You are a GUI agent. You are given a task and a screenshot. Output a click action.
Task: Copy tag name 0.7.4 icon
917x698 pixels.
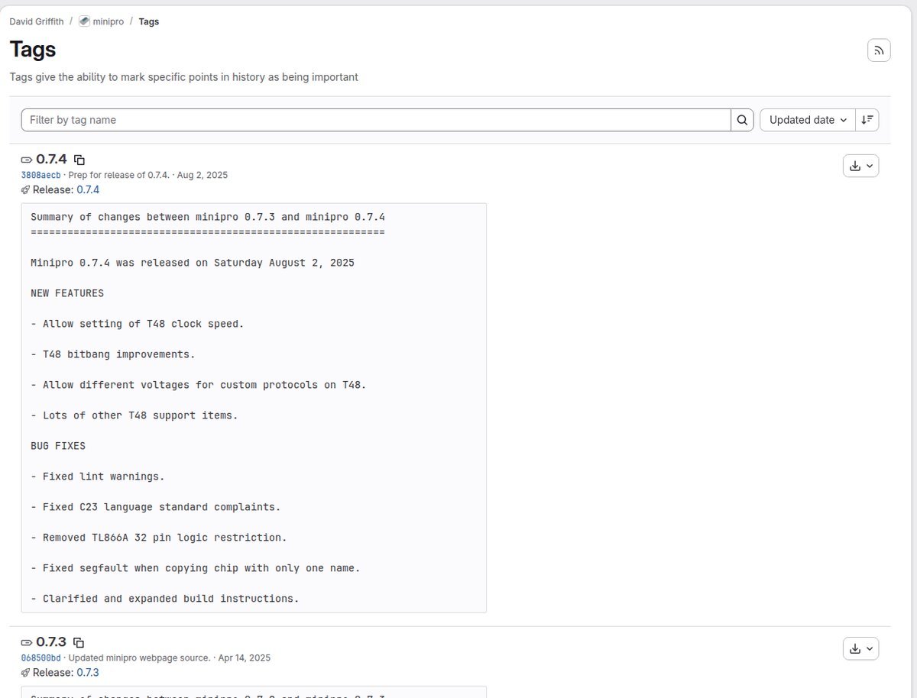(x=79, y=160)
